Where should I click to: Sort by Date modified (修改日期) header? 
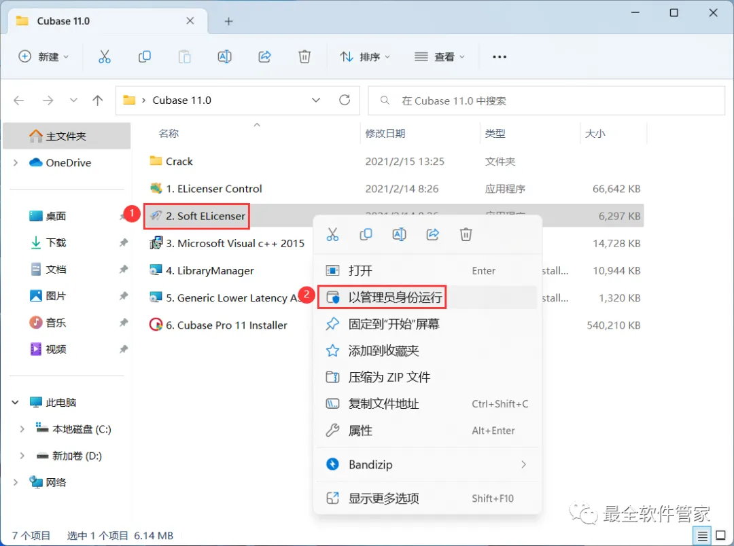(x=385, y=133)
